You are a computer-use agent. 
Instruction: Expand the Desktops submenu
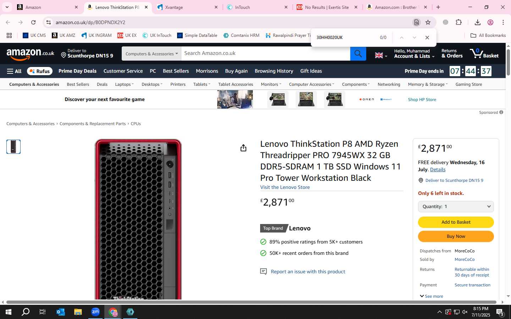[152, 84]
